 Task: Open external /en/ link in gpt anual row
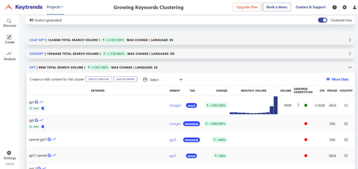tap(34, 108)
